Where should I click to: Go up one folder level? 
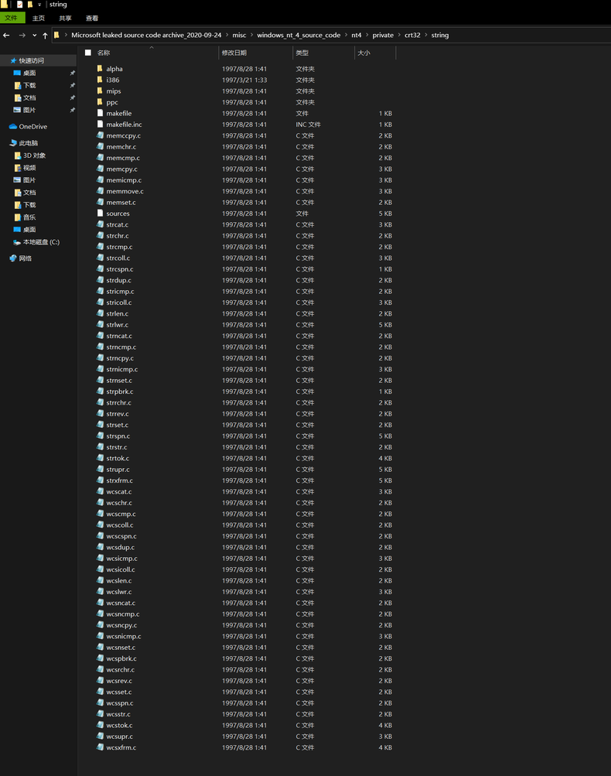tap(45, 35)
